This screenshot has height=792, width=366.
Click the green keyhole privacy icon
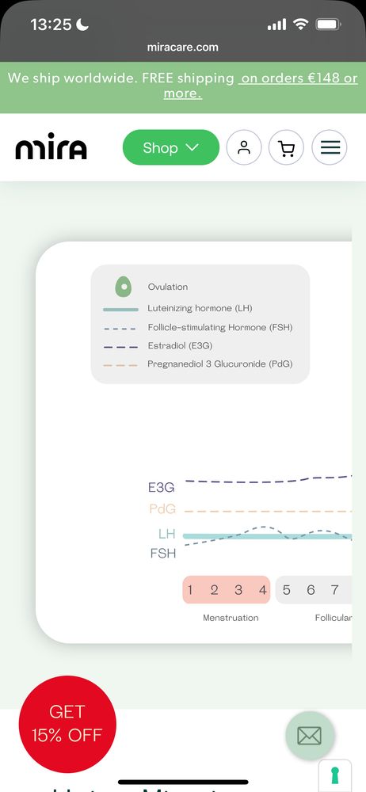334,775
